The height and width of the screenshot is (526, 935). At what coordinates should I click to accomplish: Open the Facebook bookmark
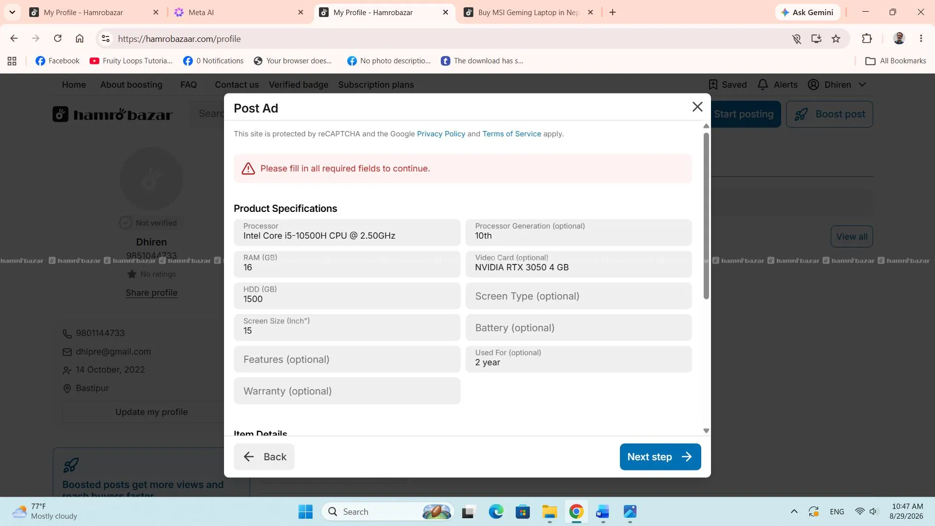click(x=57, y=61)
